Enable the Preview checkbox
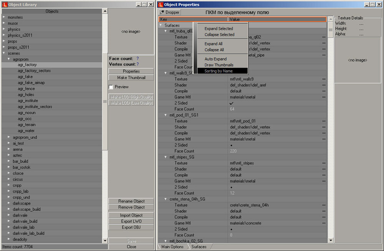 (x=110, y=87)
